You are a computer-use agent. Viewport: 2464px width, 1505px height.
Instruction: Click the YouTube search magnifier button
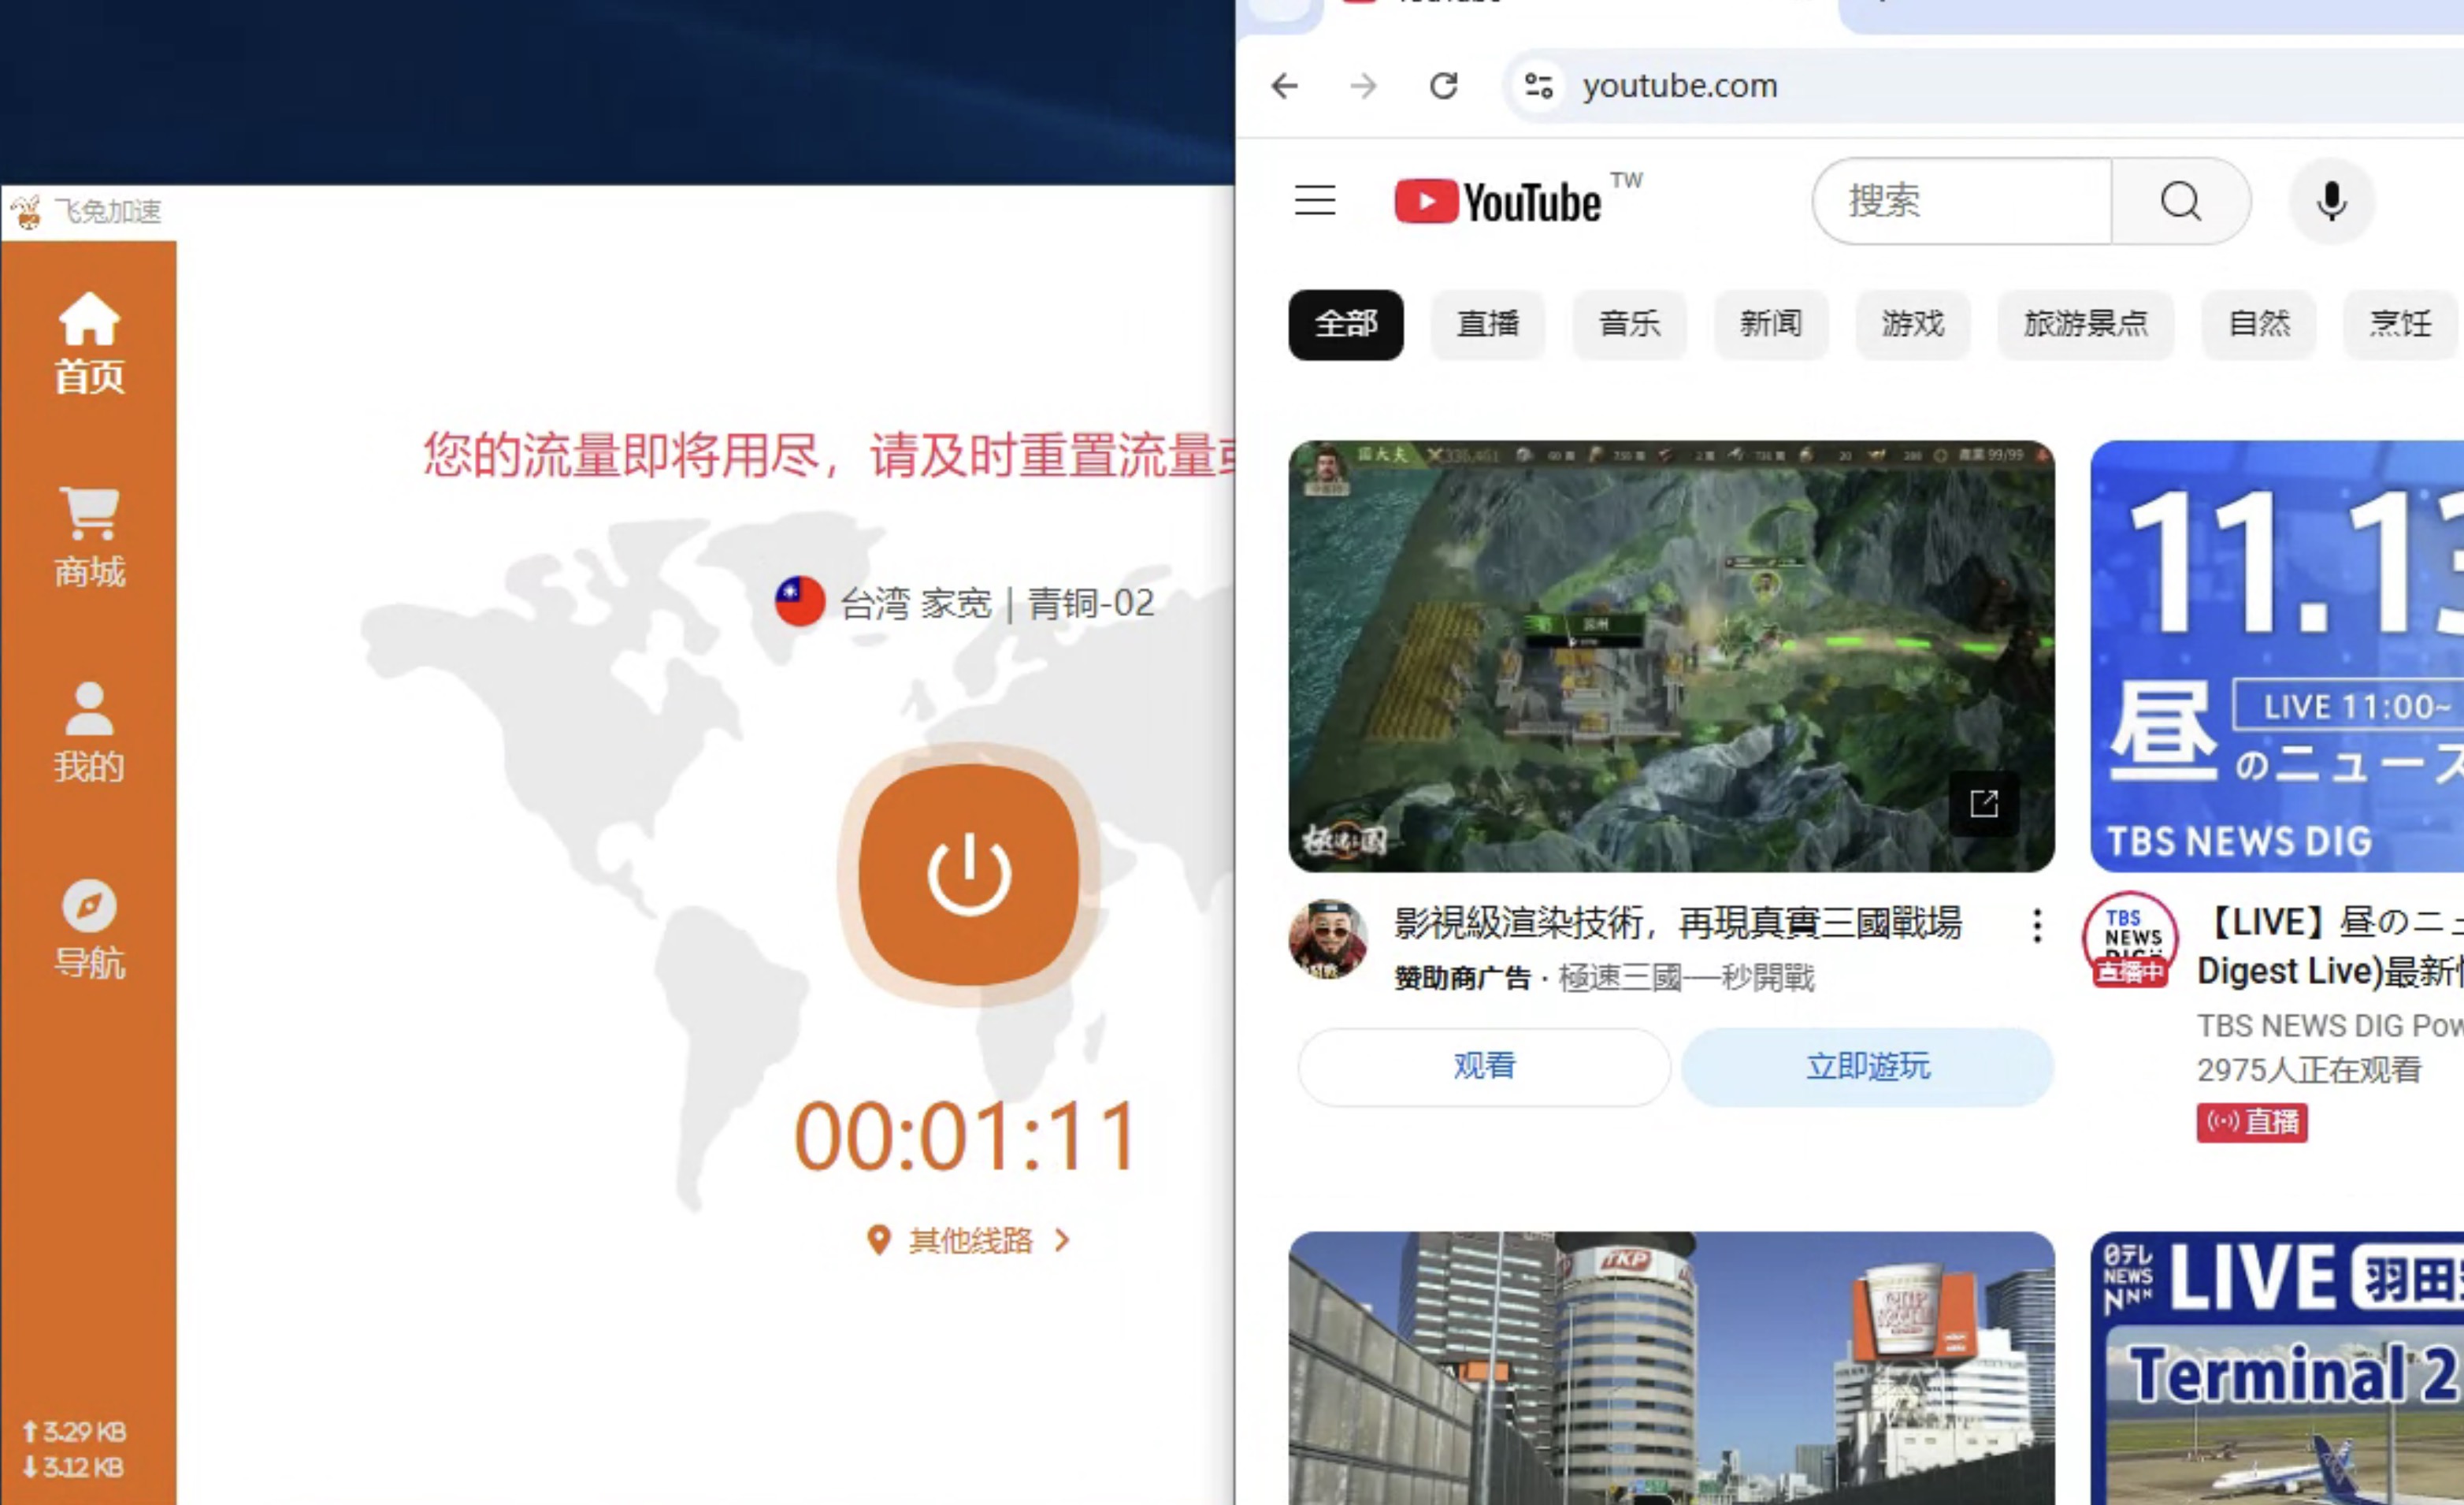pos(2181,201)
